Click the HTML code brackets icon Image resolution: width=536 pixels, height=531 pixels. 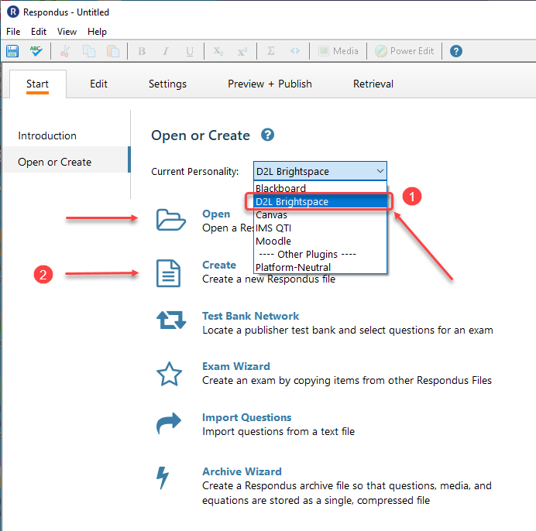click(295, 51)
